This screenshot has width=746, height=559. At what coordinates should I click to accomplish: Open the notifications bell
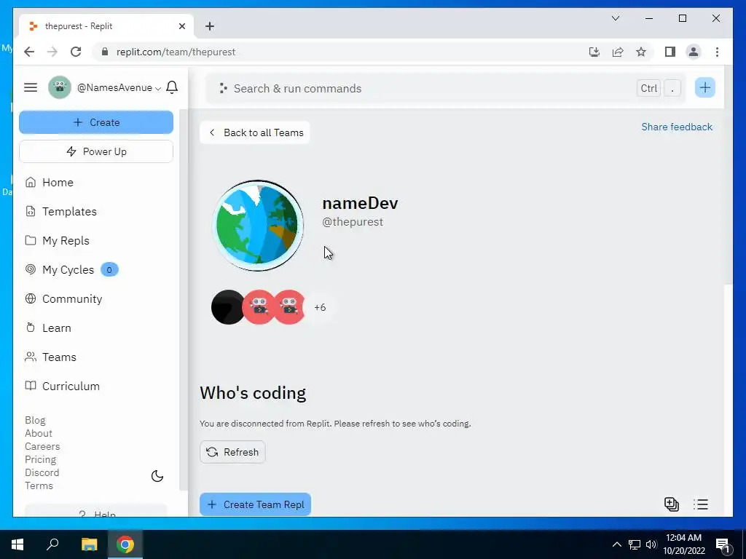pyautogui.click(x=172, y=87)
